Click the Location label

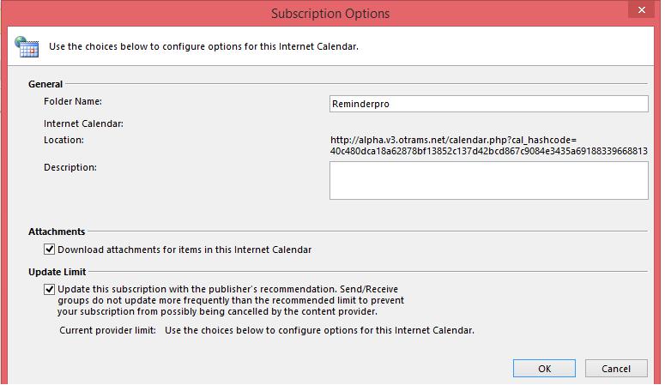[x=63, y=140]
